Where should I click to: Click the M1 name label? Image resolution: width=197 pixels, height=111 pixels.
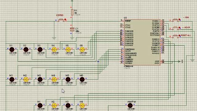coord(11,75)
